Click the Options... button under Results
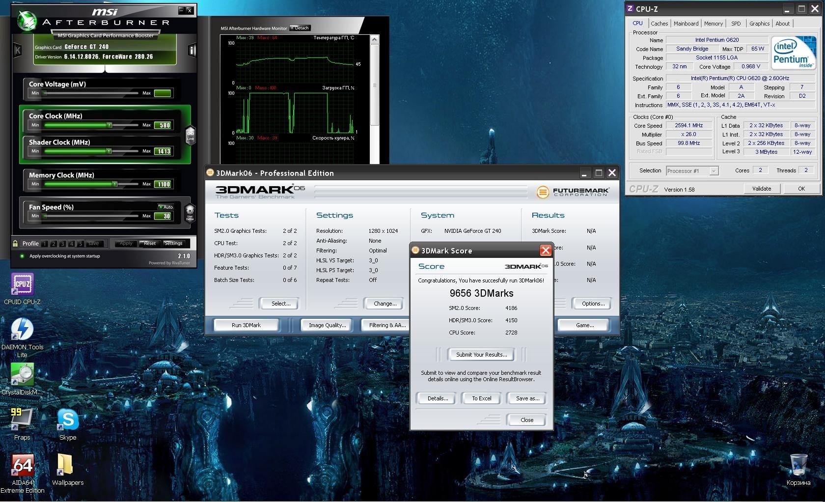 coord(593,304)
